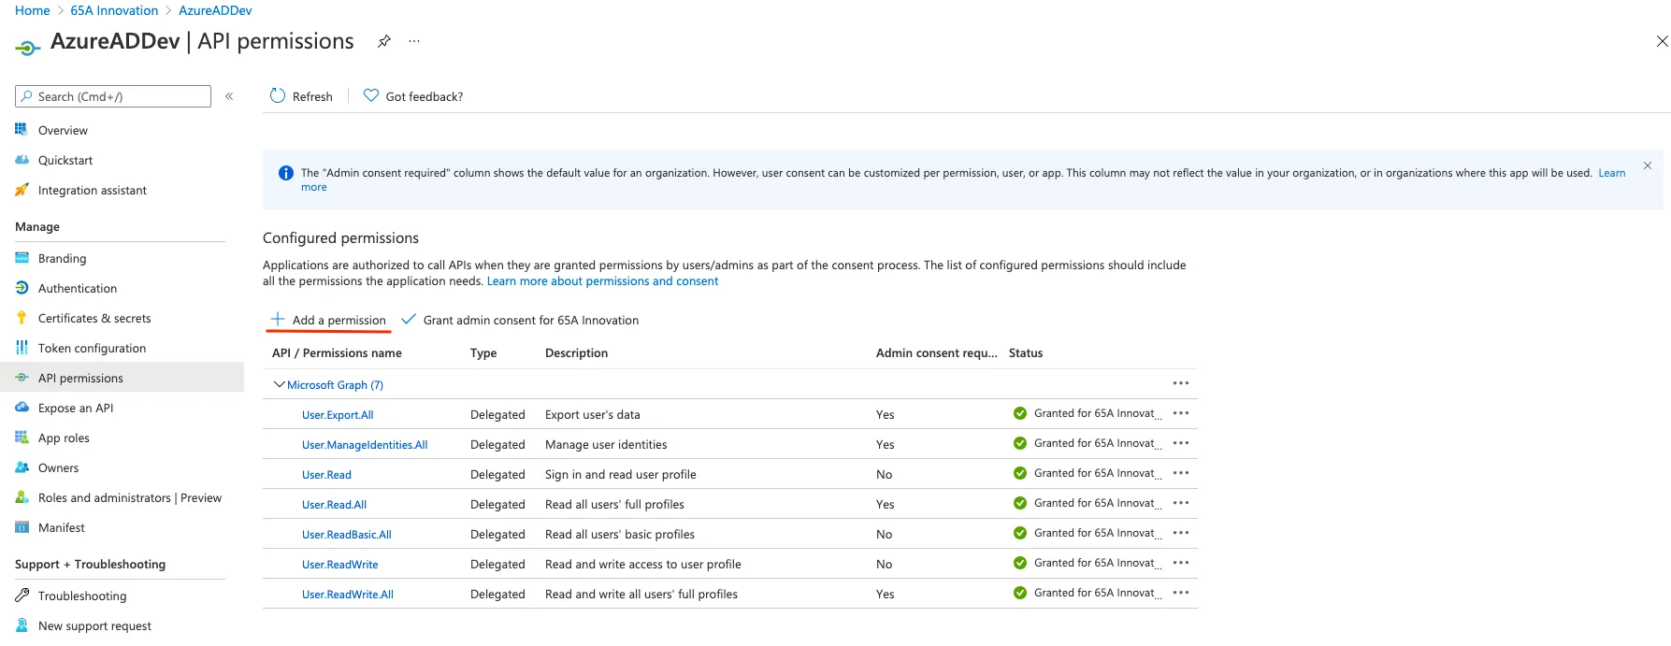Screen dimensions: 1671x646
Task: Open the ellipsis menu beside page title
Action: (x=414, y=41)
